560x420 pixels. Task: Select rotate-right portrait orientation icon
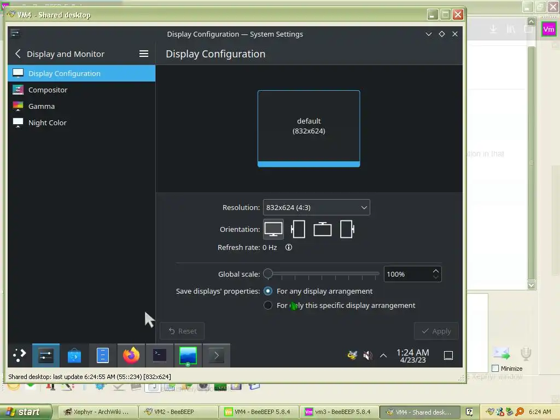(347, 229)
